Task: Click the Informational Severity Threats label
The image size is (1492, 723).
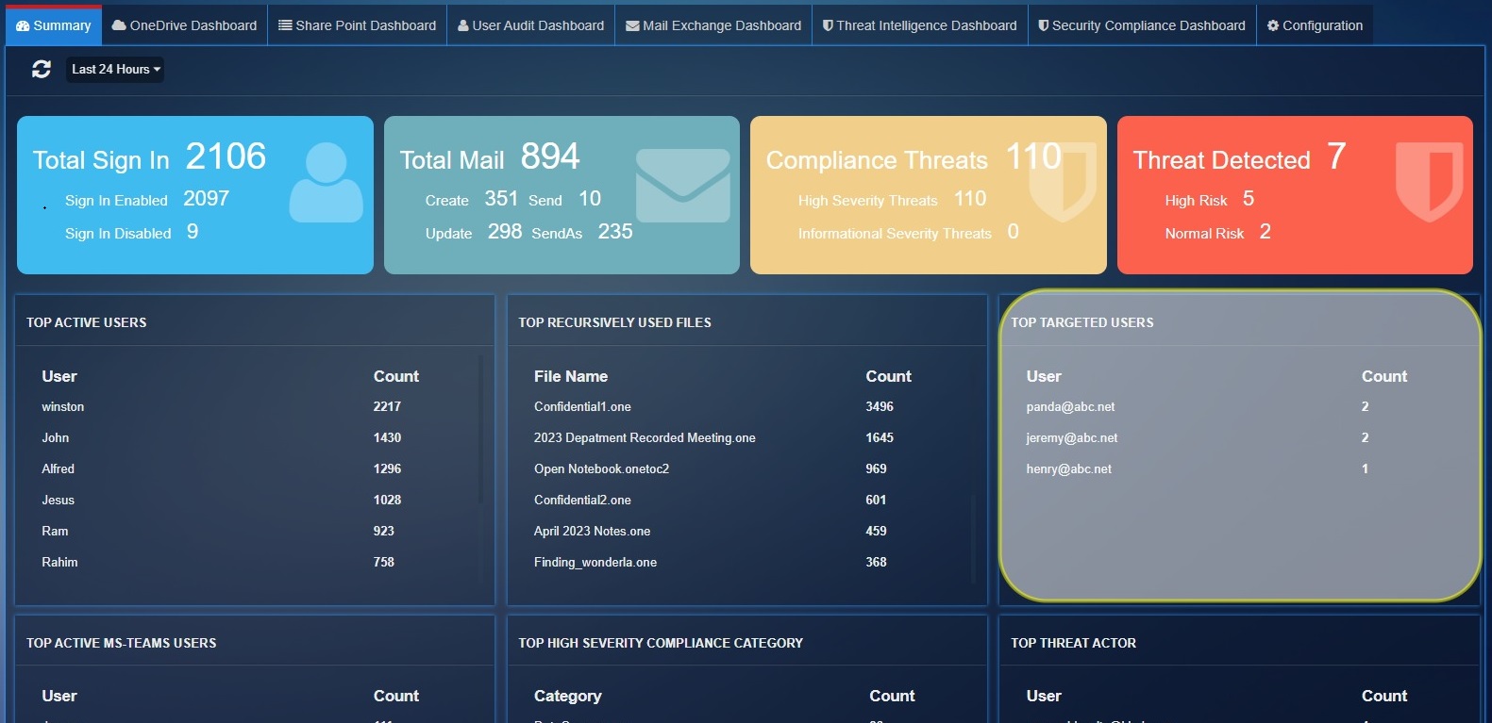Action: 895,234
